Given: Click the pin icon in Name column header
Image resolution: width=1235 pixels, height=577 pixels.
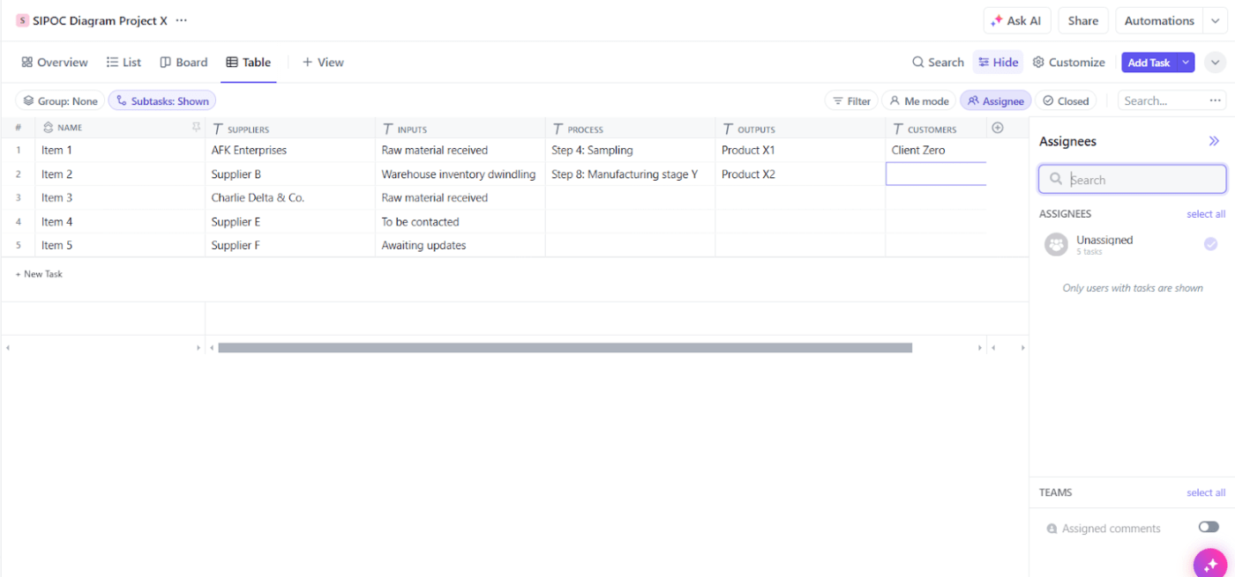Looking at the screenshot, I should (196, 128).
